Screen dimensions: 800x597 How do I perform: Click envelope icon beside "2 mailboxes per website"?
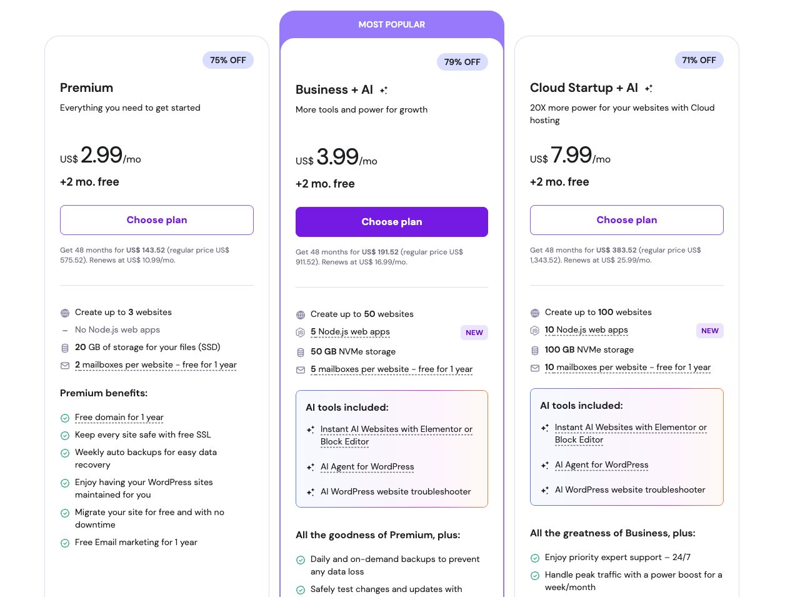65,366
